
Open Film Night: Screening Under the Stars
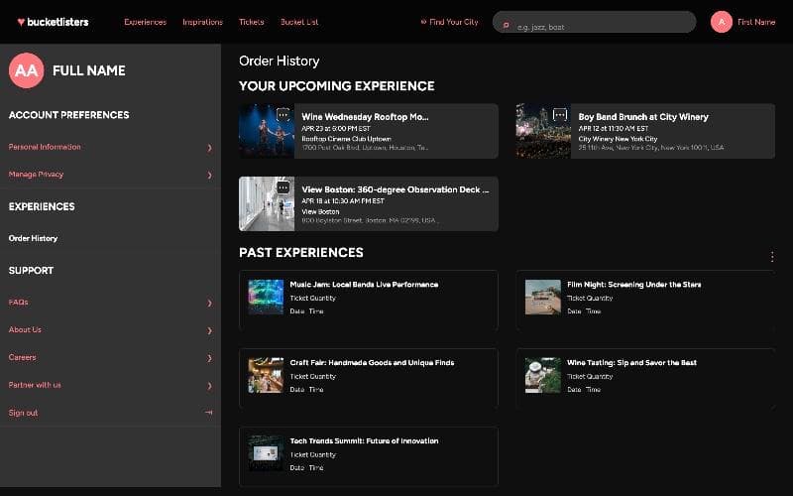(634, 285)
